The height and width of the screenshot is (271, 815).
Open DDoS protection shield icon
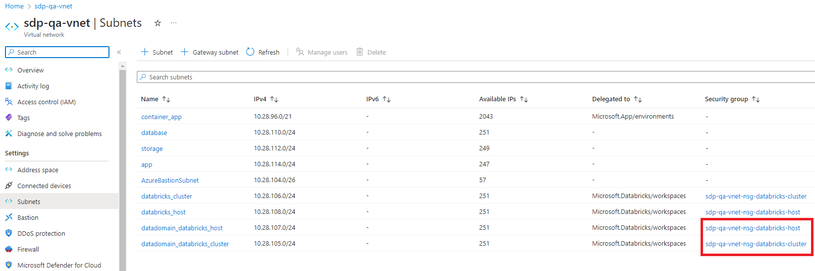tap(8, 233)
